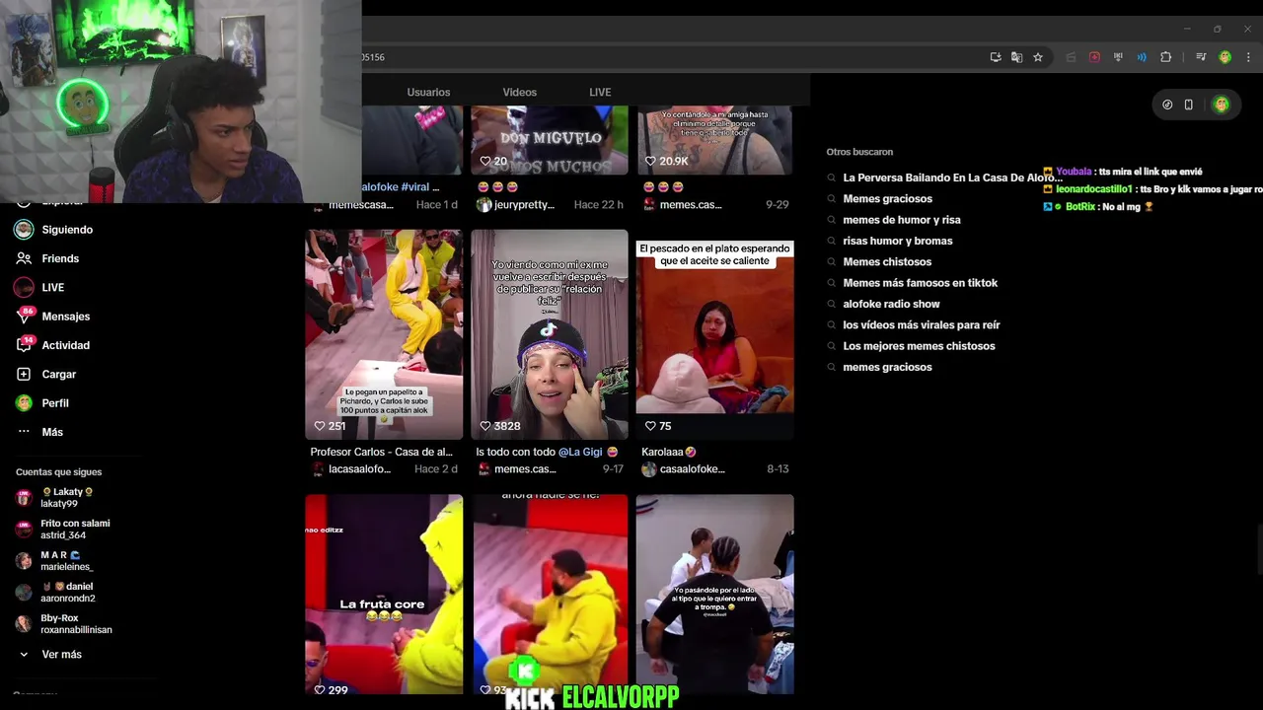Switch to the Usuarios tab
The height and width of the screenshot is (710, 1263).
coord(428,92)
